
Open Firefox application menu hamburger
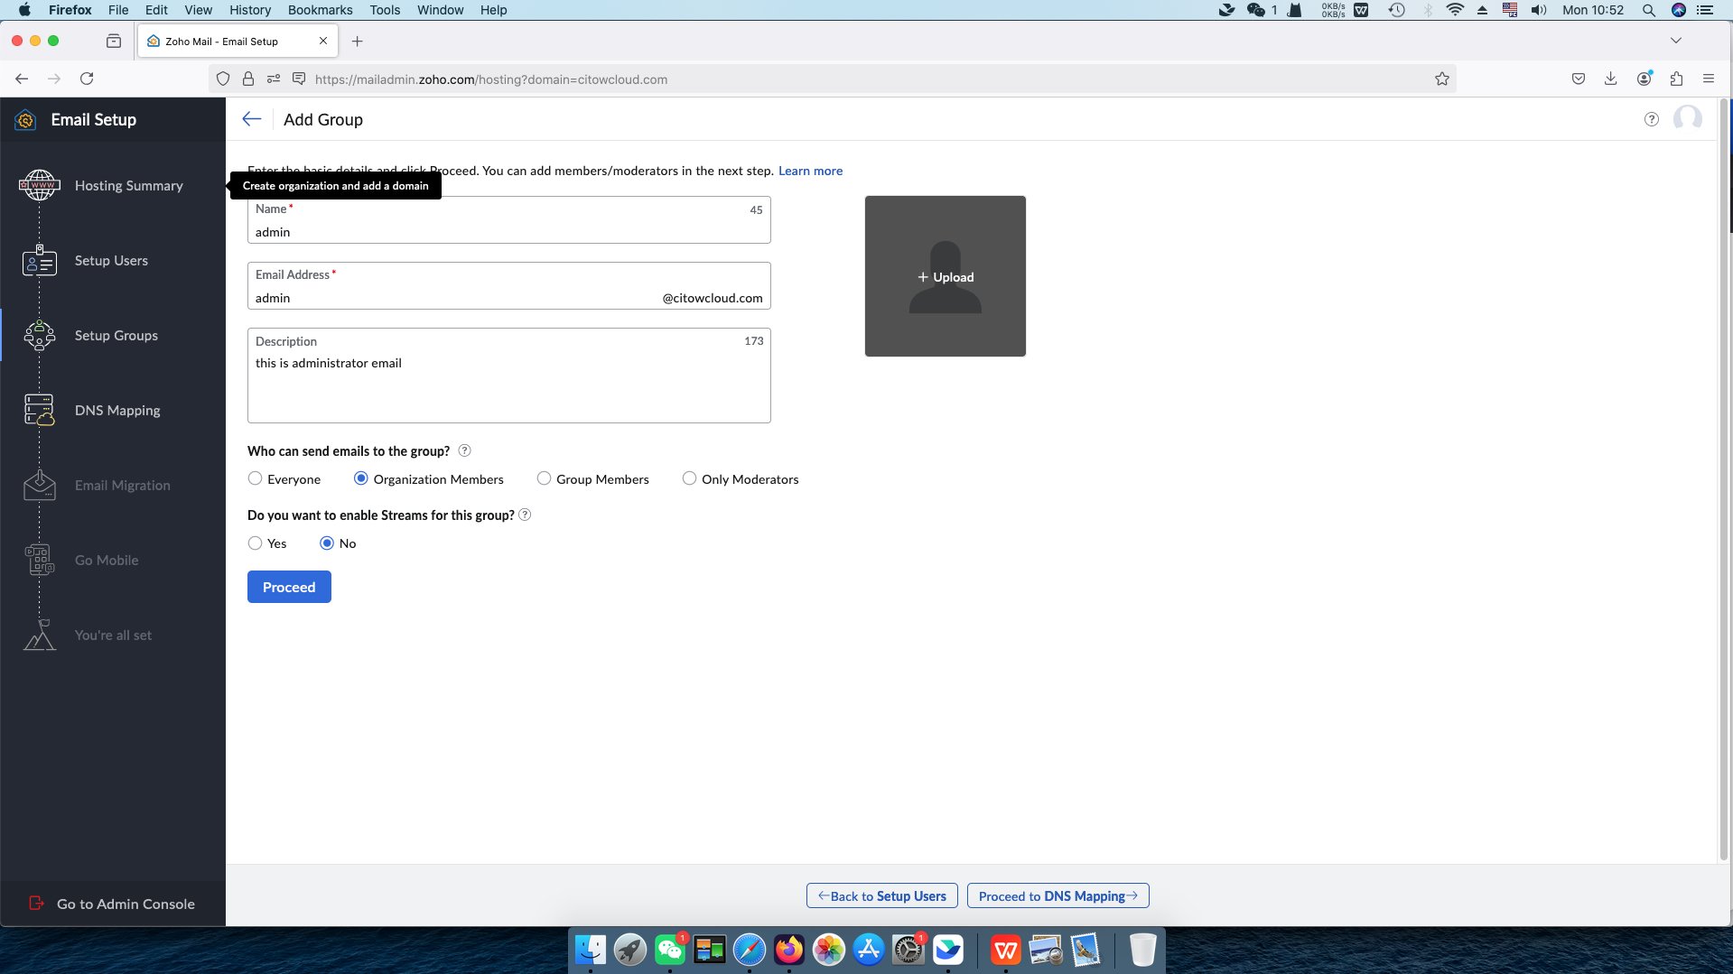[x=1708, y=79]
